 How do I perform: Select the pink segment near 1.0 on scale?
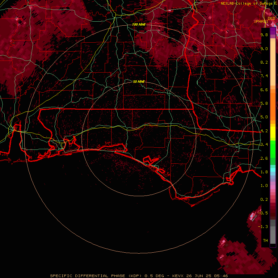(273, 187)
